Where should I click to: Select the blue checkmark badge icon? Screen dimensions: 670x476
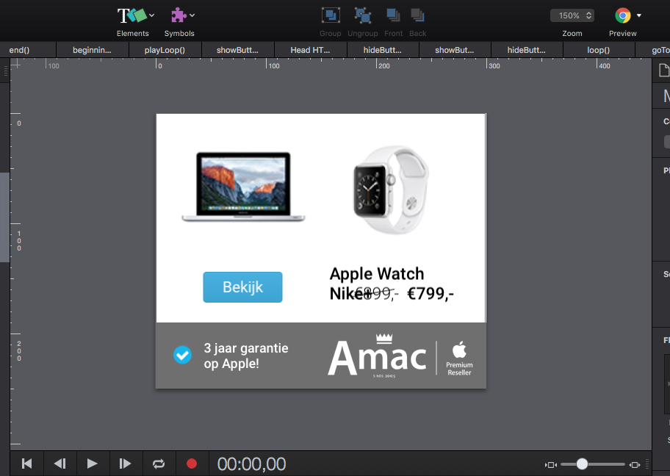pos(182,355)
